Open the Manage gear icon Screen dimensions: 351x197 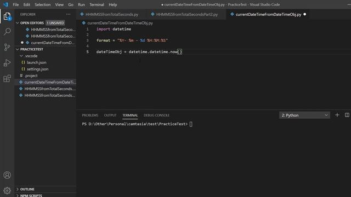click(7, 190)
